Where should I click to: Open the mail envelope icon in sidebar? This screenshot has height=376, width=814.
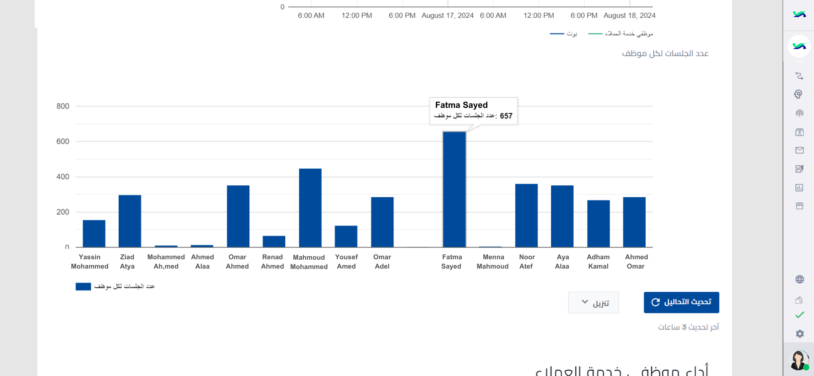[x=799, y=151]
